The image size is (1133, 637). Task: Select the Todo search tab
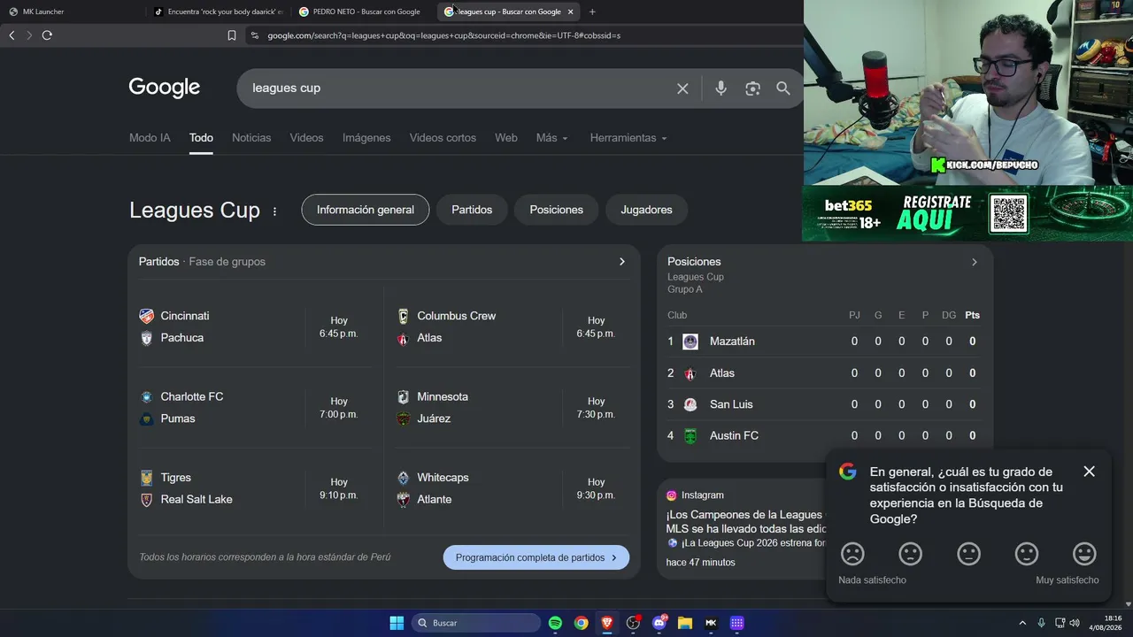201,138
